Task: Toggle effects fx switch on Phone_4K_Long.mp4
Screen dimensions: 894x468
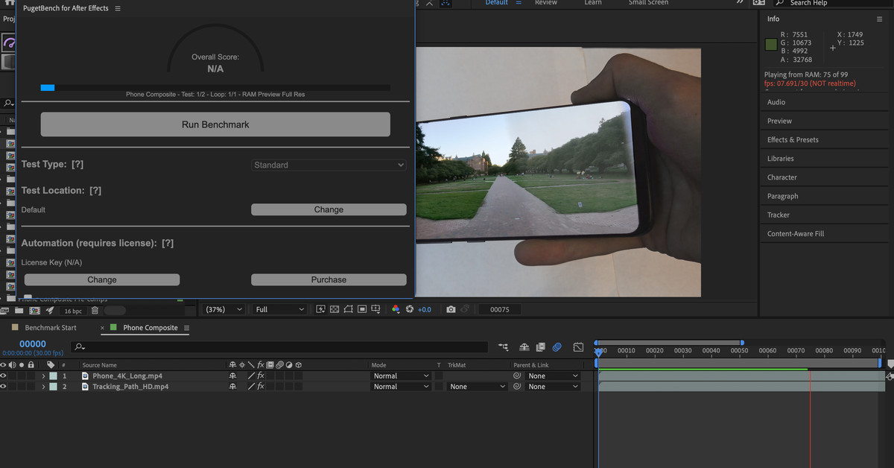Action: click(261, 376)
